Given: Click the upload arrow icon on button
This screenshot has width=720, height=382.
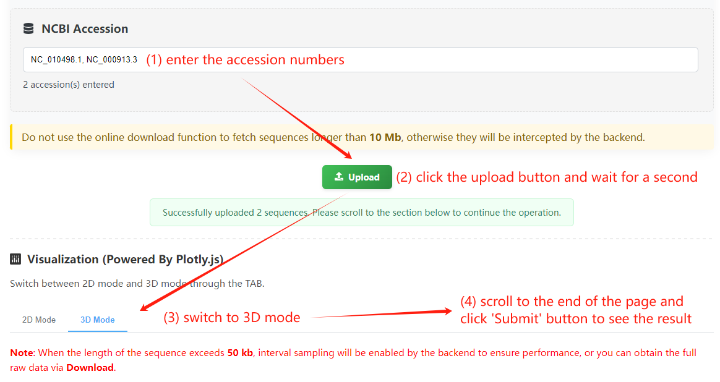Looking at the screenshot, I should 339,177.
